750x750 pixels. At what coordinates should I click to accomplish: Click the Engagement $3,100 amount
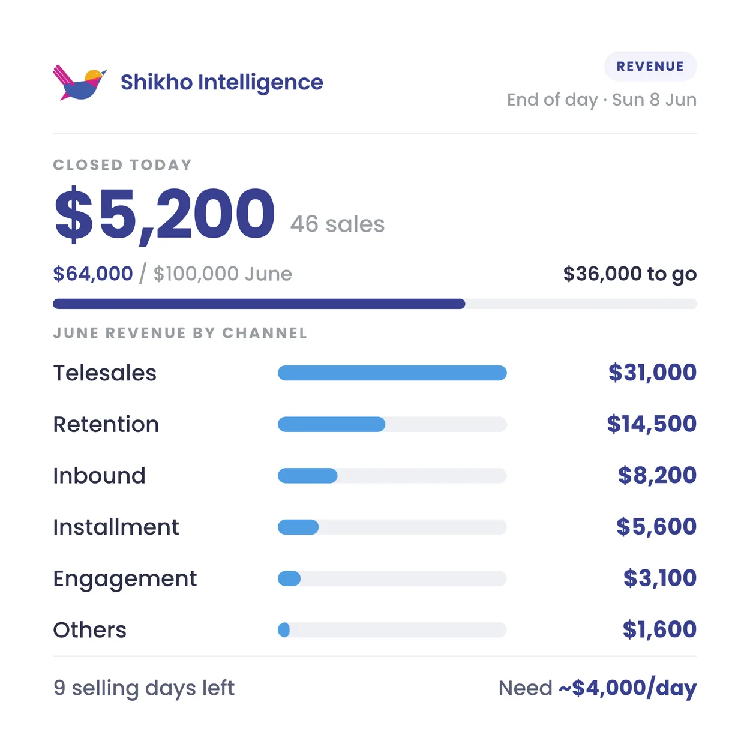point(660,578)
